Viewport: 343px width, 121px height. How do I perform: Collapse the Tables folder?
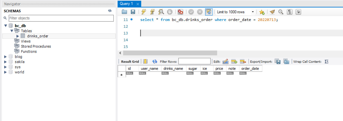coord(12,31)
